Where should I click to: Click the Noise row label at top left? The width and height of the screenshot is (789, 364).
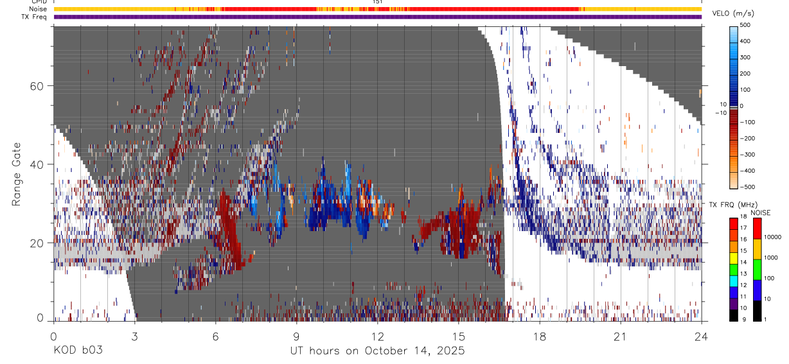pos(38,9)
